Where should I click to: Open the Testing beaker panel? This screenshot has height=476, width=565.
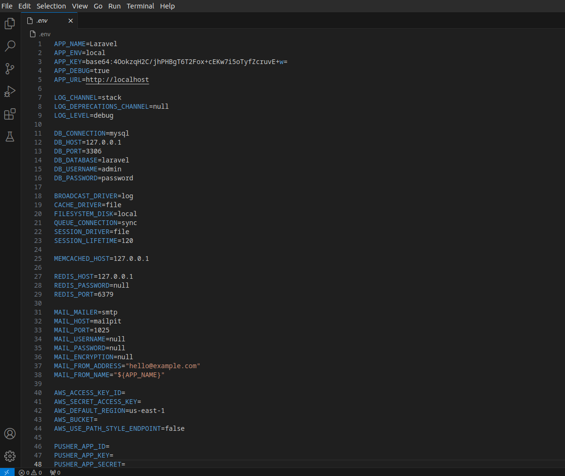tap(9, 137)
